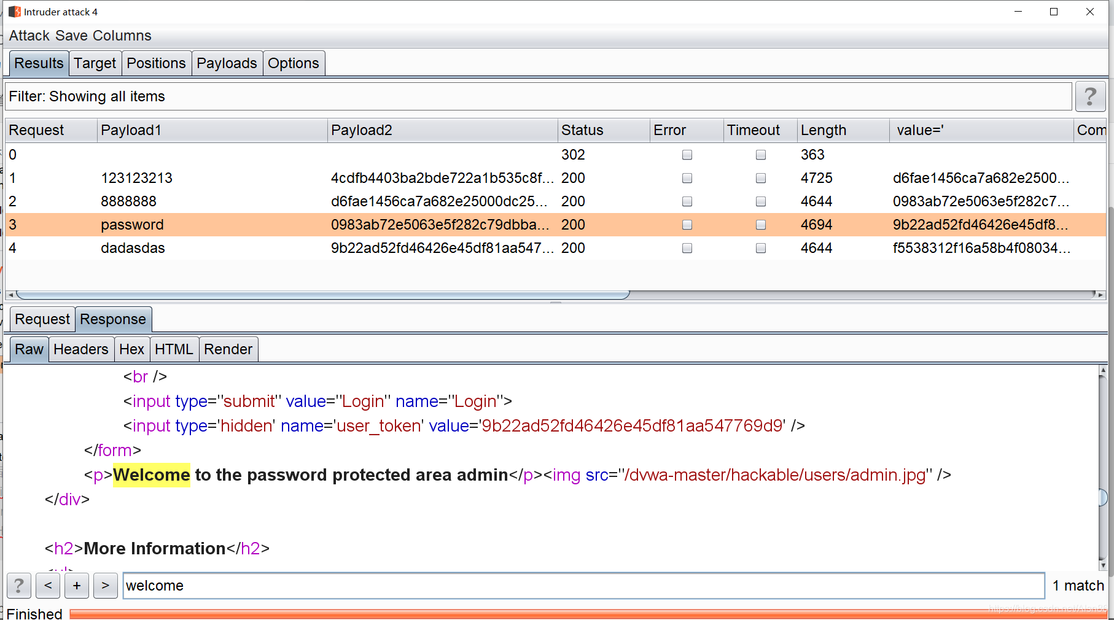Select the Headers view tab

81,349
